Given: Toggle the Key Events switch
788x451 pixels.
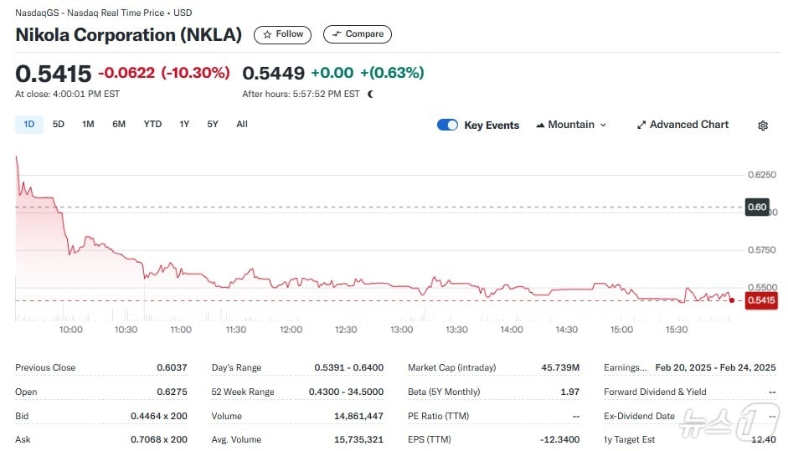Looking at the screenshot, I should point(447,125).
